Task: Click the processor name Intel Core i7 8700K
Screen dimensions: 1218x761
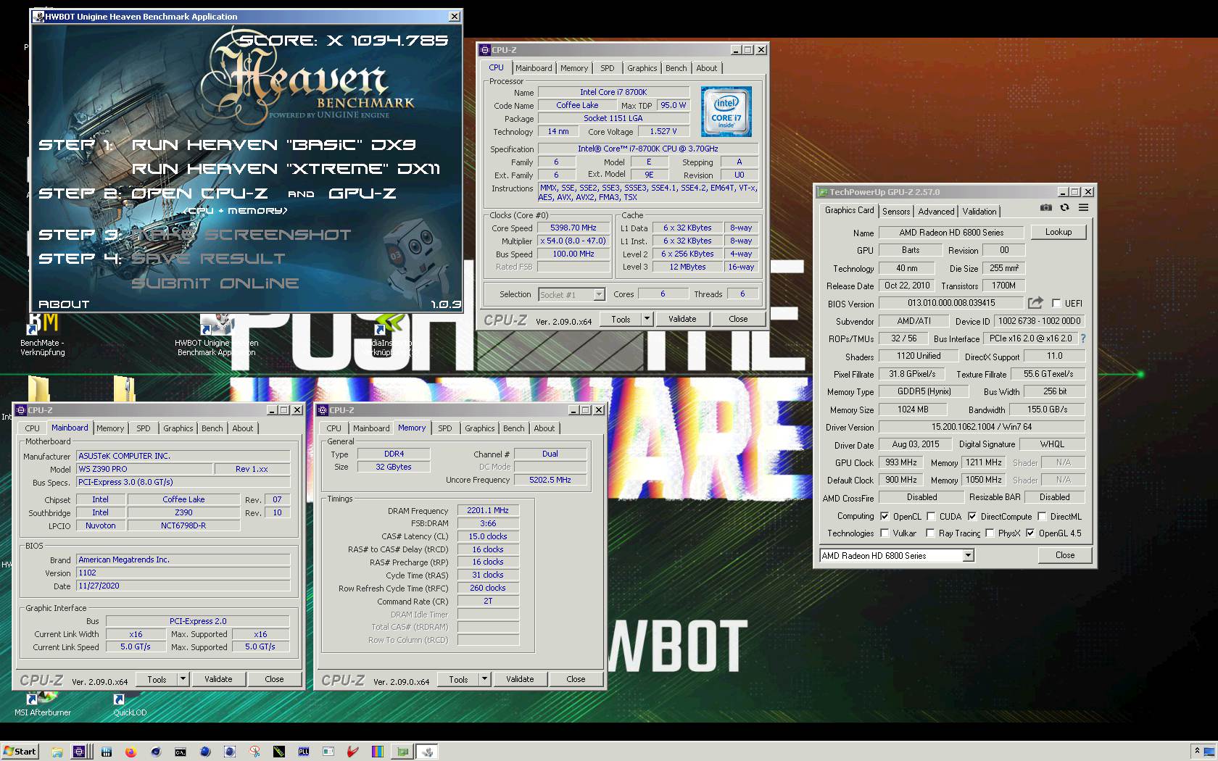Action: click(613, 92)
